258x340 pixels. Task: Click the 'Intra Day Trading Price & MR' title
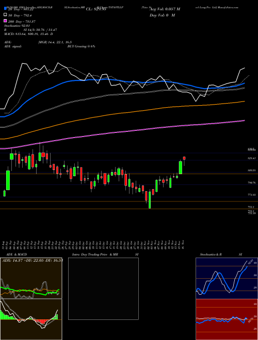[x=95, y=254]
